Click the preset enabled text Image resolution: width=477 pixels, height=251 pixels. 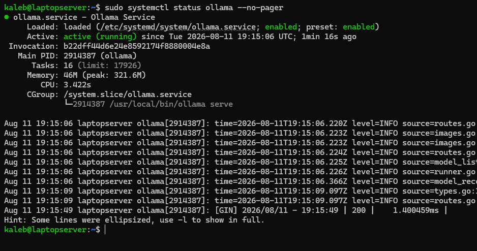359,27
